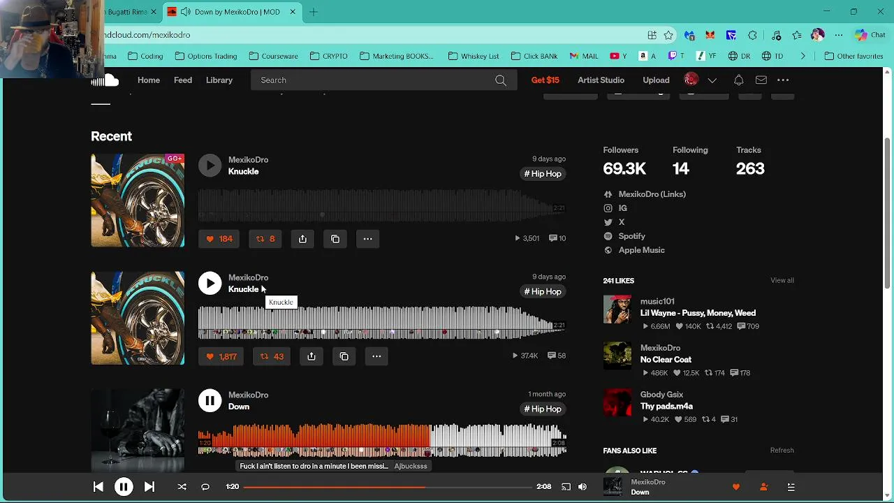The width and height of the screenshot is (894, 503).
Task: Play the first Knuckle track
Action: 210,165
